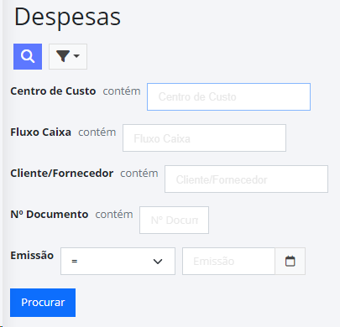340x327 pixels.
Task: Click 'contém' next to Centro de Custo
Action: pos(122,91)
